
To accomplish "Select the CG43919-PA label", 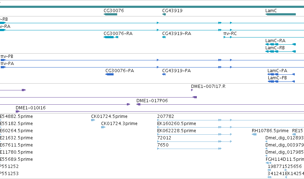I will point(176,71).
